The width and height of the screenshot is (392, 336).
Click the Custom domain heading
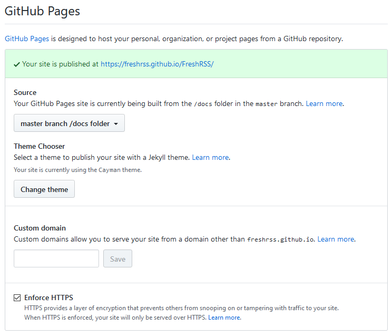[x=40, y=228]
